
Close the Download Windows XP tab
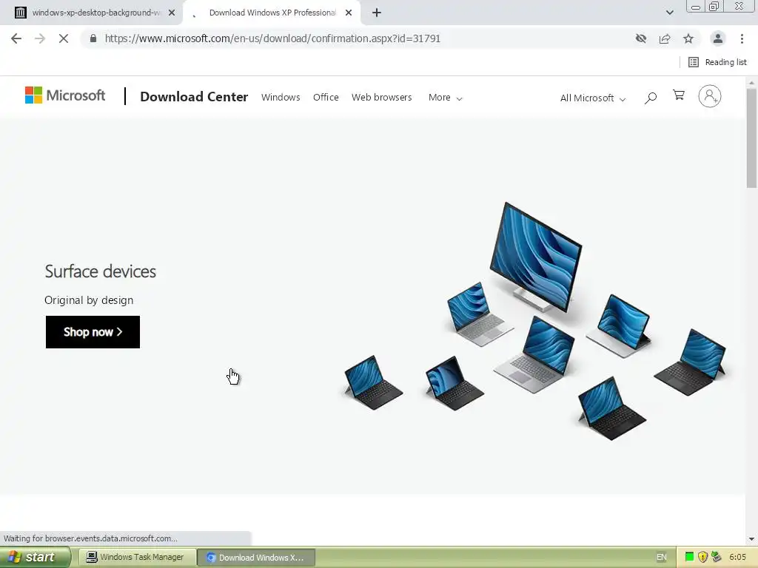coord(349,13)
